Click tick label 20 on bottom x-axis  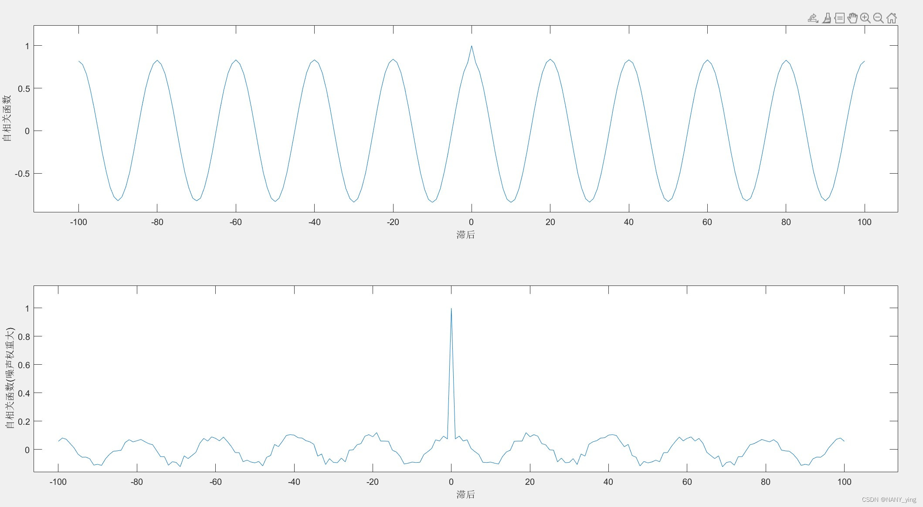[x=529, y=482]
